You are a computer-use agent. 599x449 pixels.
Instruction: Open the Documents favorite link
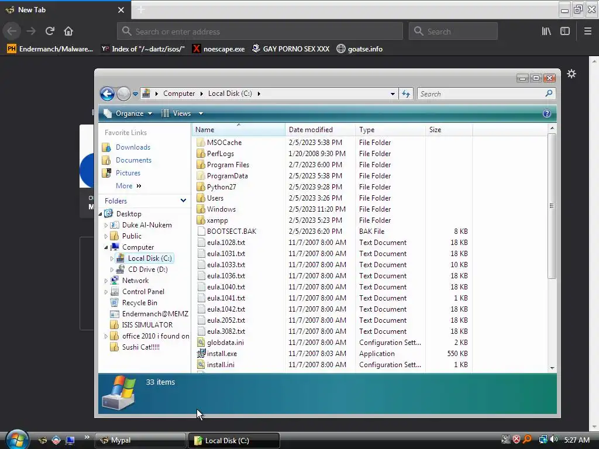tap(133, 160)
